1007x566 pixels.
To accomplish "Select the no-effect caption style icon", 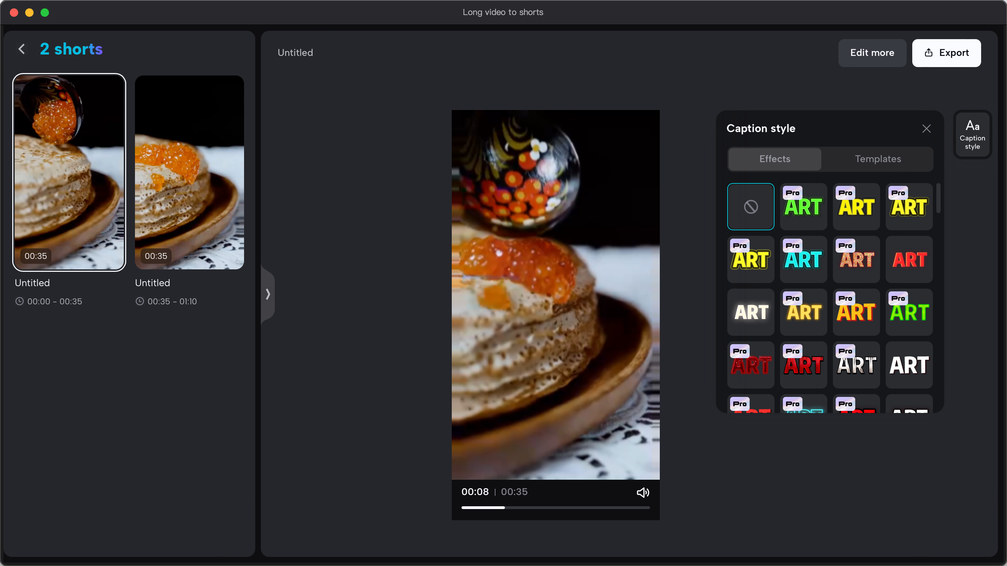I will 751,206.
